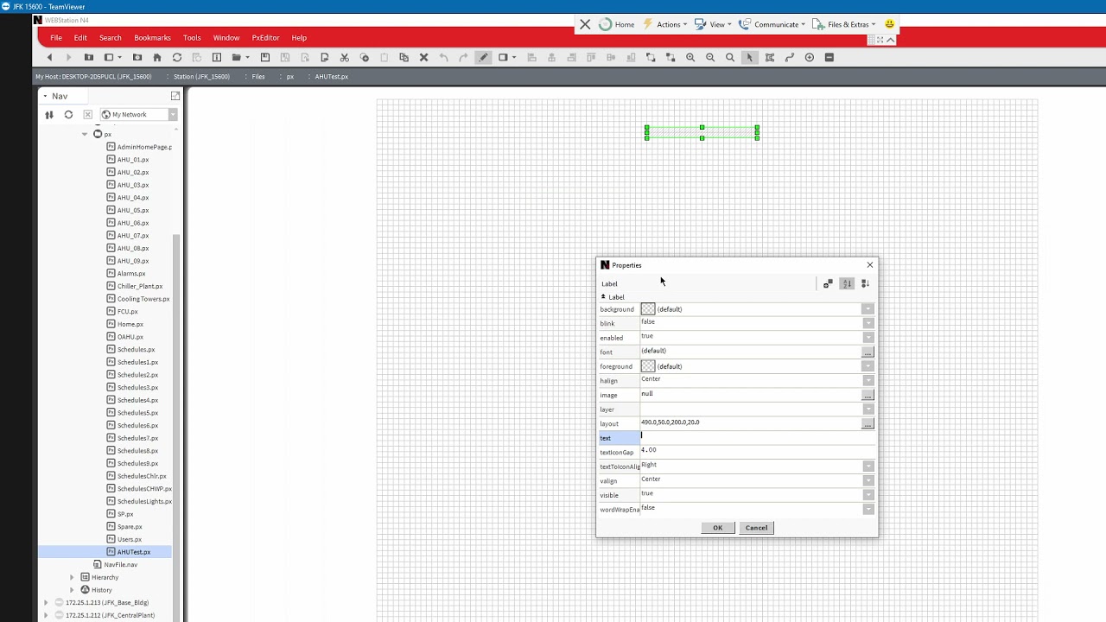Click the Nav tree close X icon
Screen dimensions: 1106x622
click(87, 114)
